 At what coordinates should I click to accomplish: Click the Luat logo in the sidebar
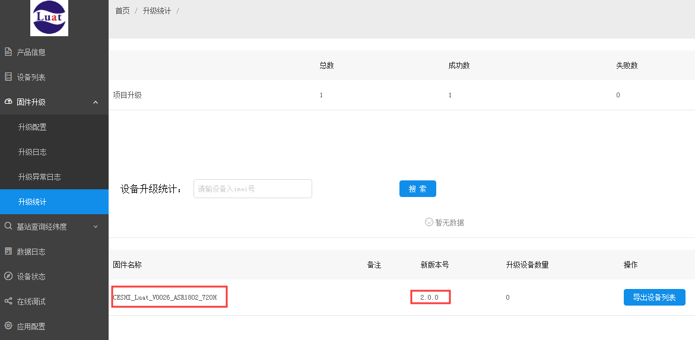tap(49, 18)
